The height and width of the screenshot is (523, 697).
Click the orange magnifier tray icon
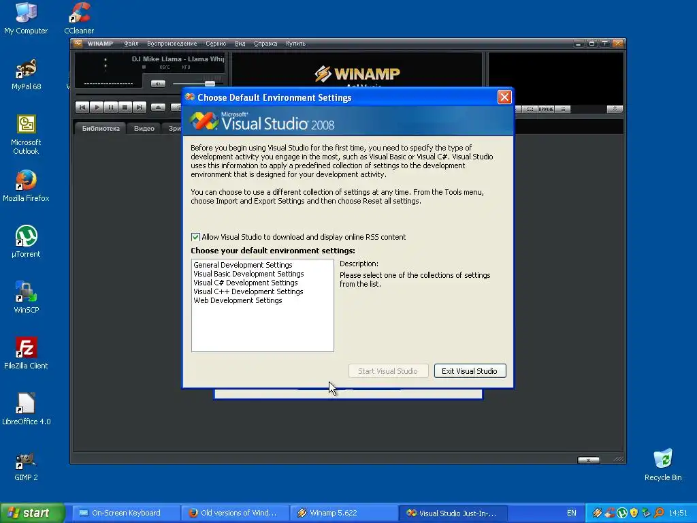(x=659, y=513)
